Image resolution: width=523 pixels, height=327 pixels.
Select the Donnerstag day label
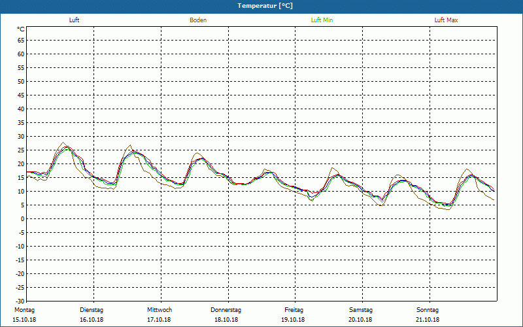pyautogui.click(x=226, y=310)
